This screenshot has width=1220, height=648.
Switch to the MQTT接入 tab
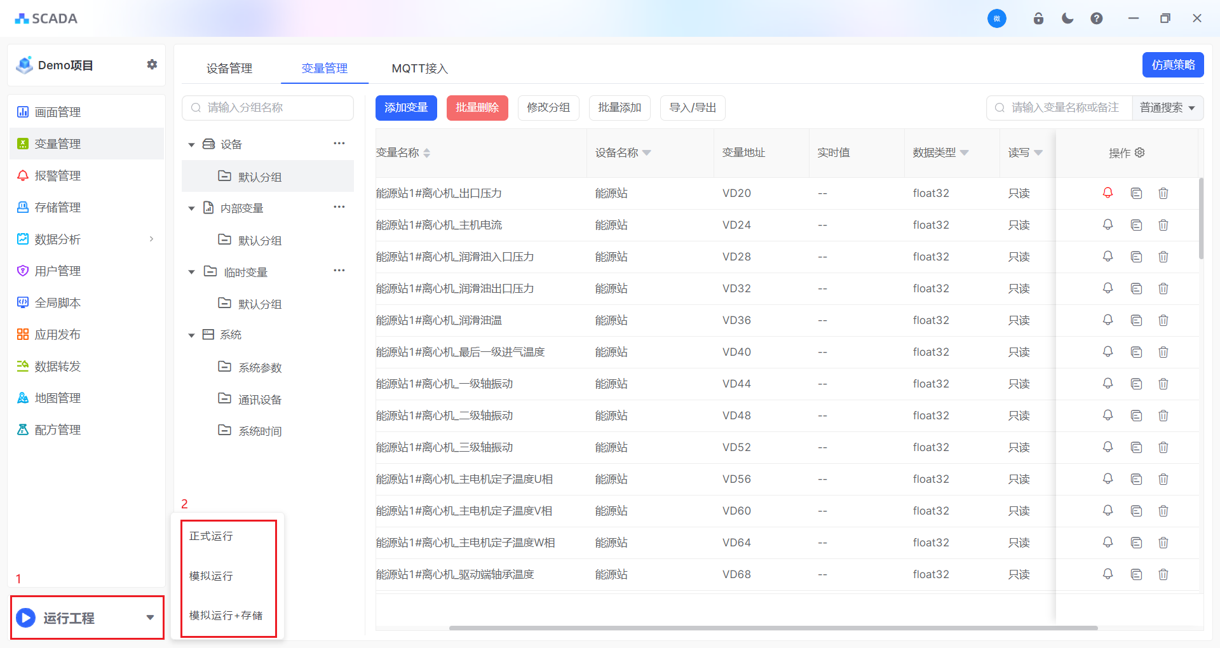[419, 68]
